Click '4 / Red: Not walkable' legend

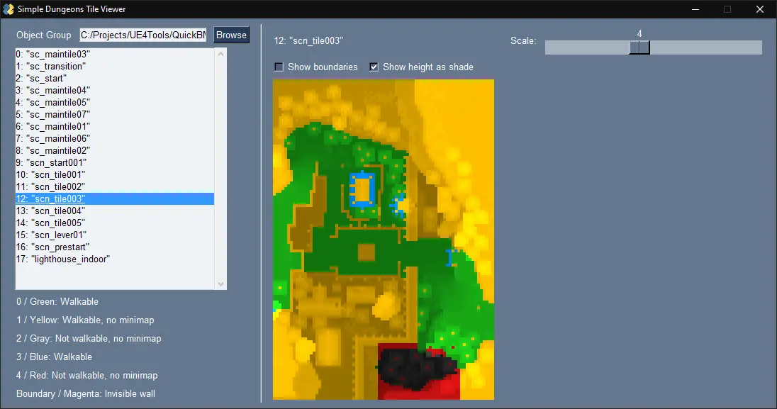[x=86, y=375]
